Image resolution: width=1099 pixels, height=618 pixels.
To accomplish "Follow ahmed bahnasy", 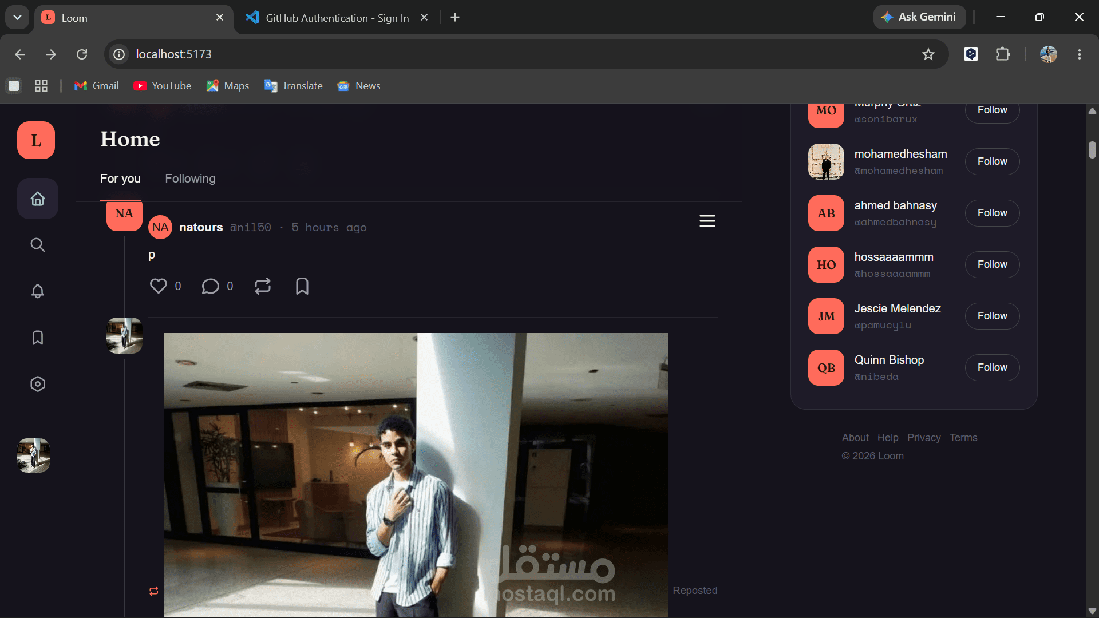I will pyautogui.click(x=993, y=213).
